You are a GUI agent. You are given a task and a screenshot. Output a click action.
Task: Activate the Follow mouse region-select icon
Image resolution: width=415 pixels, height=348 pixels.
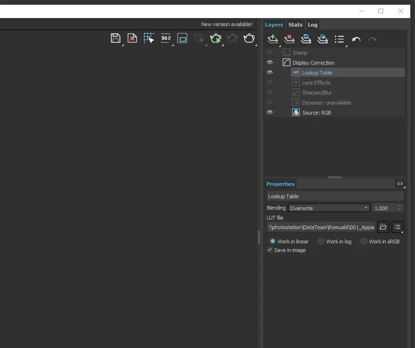pyautogui.click(x=149, y=38)
